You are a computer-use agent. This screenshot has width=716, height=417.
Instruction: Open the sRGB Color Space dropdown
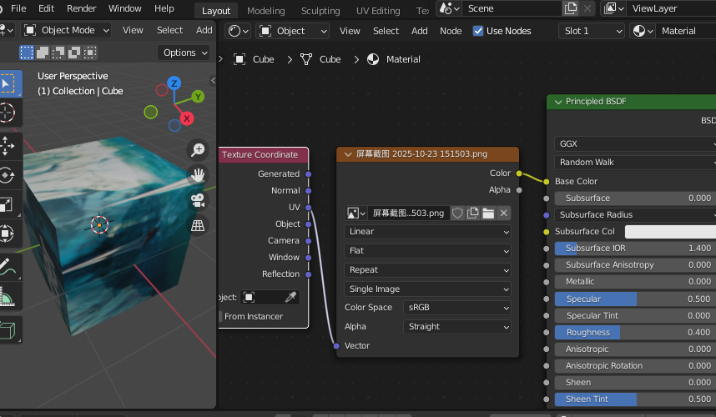[456, 308]
